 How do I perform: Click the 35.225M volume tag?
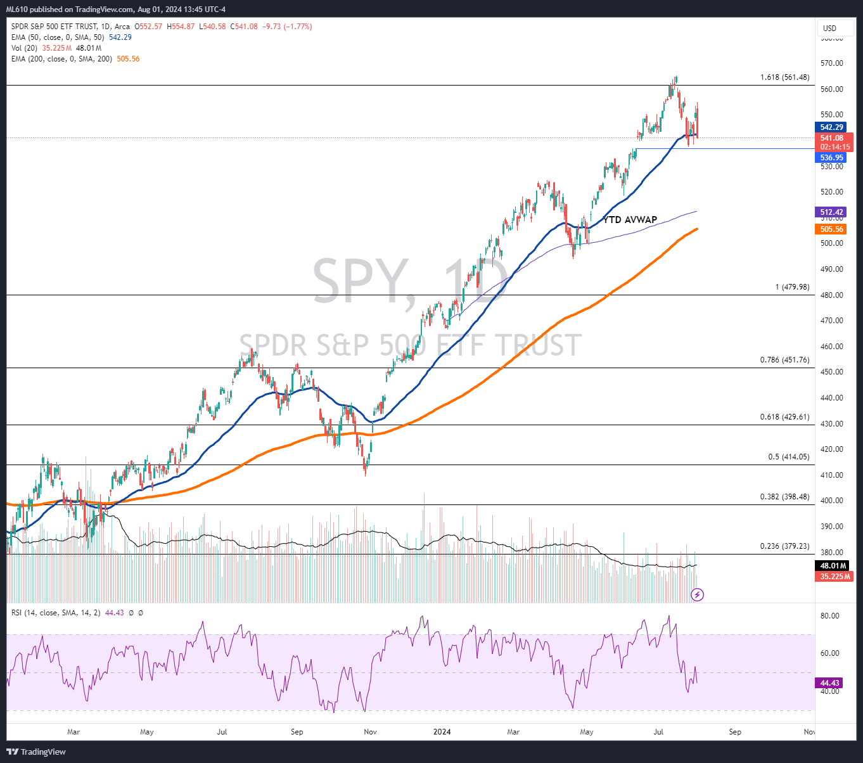click(x=834, y=577)
